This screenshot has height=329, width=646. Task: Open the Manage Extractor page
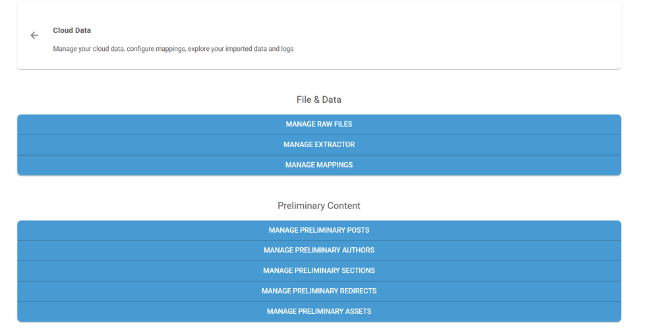click(x=319, y=145)
